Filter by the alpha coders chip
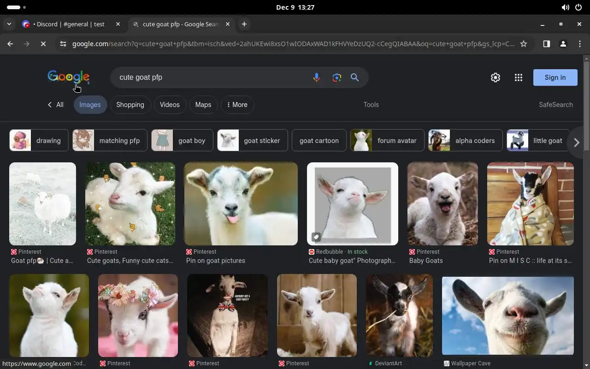 [466, 141]
